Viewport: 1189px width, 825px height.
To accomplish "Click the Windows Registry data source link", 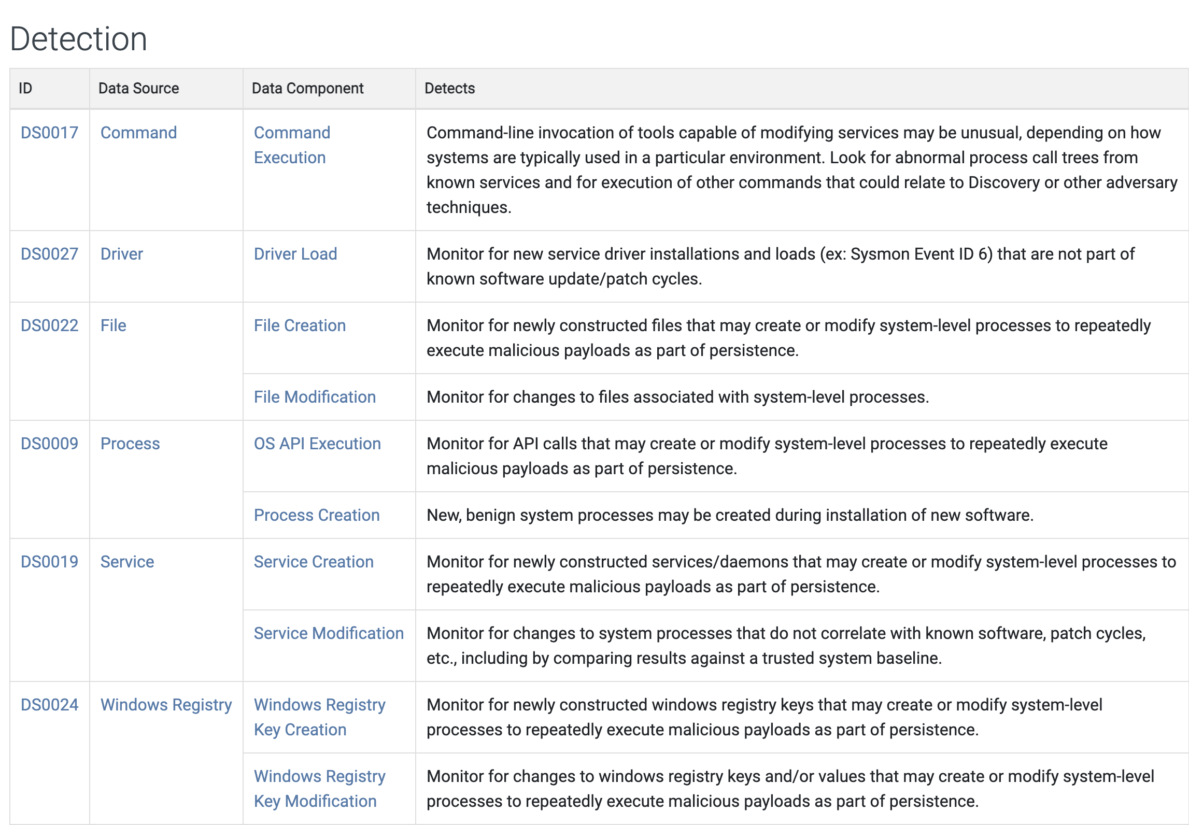I will point(166,705).
